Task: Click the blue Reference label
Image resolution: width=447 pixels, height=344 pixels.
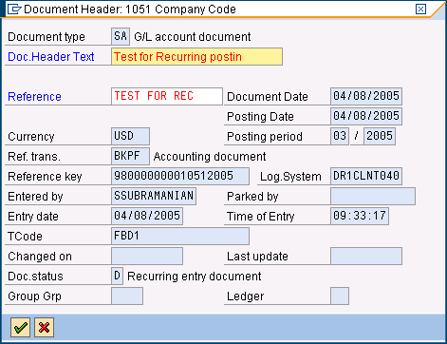Action: tap(34, 97)
